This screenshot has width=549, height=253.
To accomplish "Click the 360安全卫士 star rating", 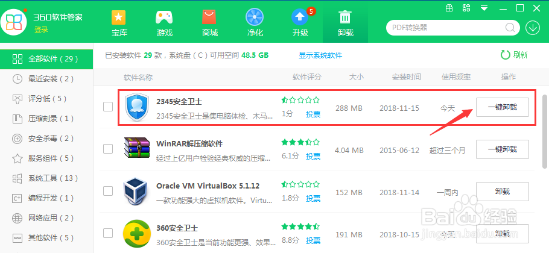I will (300, 226).
